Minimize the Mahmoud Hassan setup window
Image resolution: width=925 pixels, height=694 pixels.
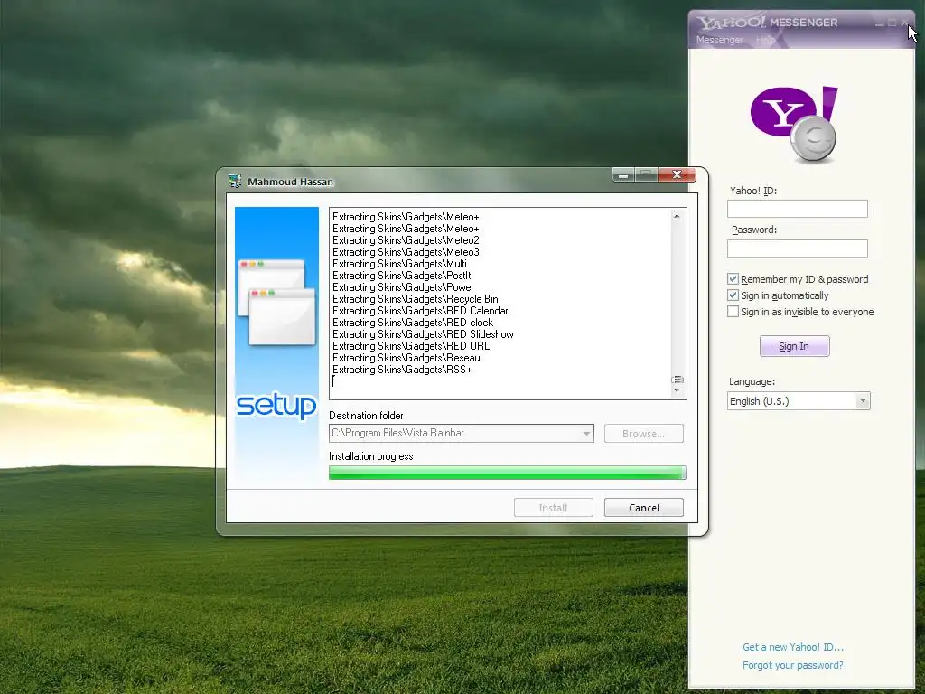click(x=623, y=174)
